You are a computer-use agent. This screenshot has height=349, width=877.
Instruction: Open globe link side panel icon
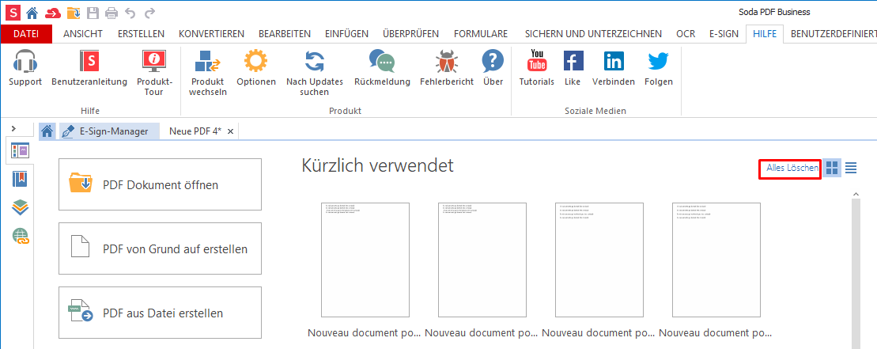(x=21, y=237)
